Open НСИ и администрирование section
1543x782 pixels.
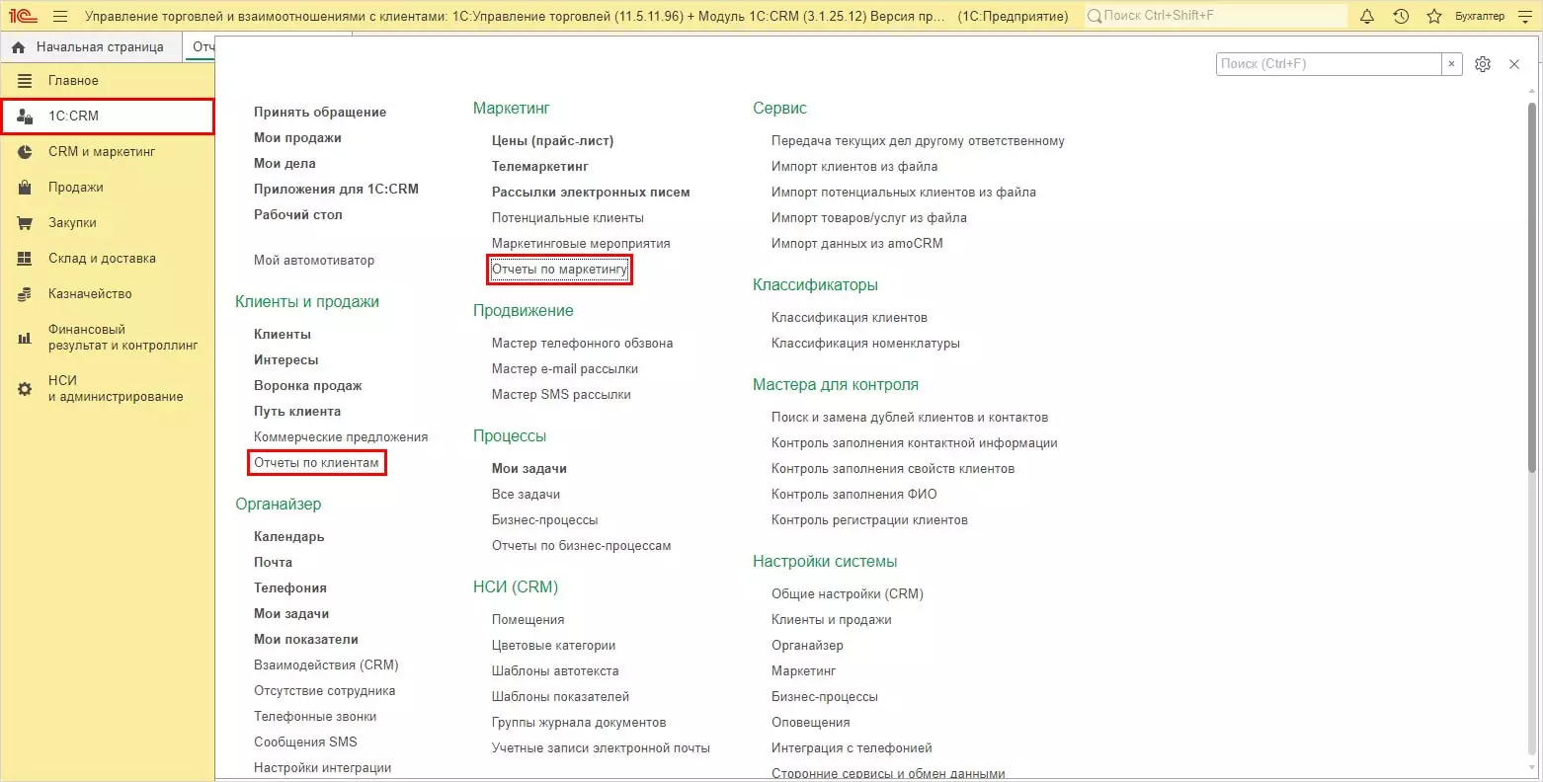coord(107,388)
